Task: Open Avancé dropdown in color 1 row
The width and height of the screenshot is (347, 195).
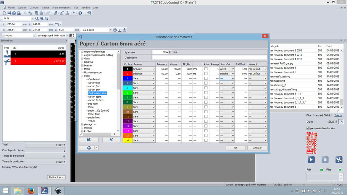Action: coord(265,69)
